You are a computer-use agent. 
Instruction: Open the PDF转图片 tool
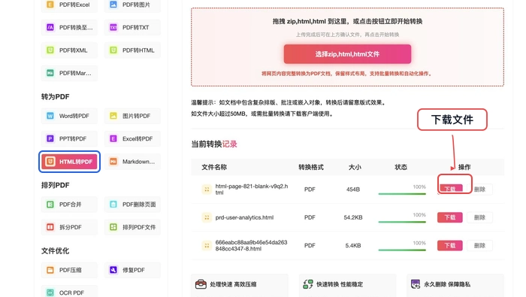[x=132, y=5]
